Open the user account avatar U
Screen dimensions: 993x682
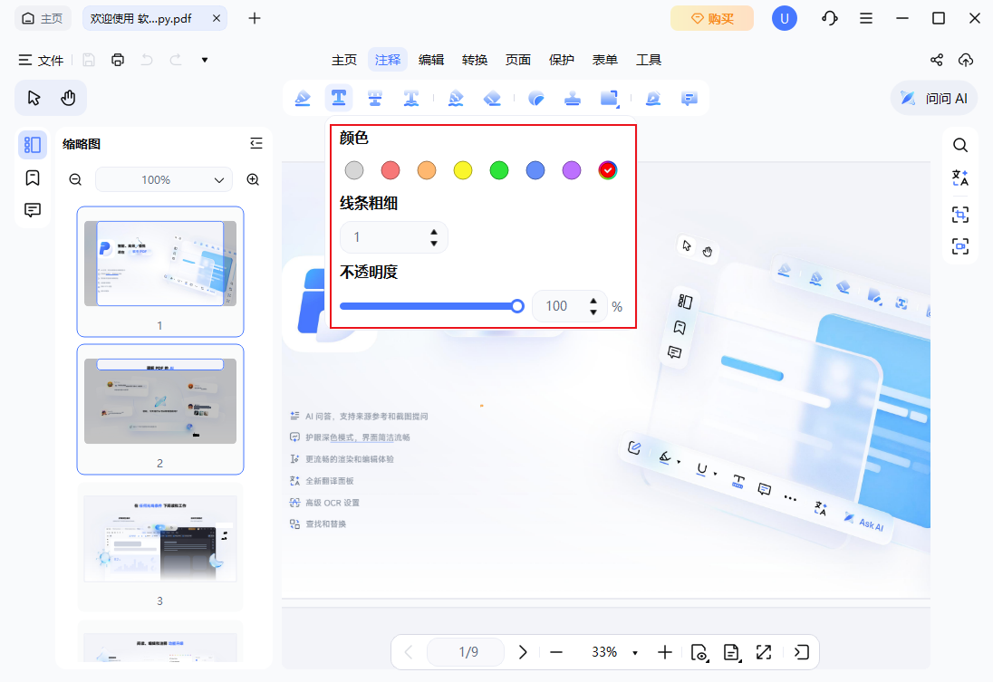coord(784,18)
